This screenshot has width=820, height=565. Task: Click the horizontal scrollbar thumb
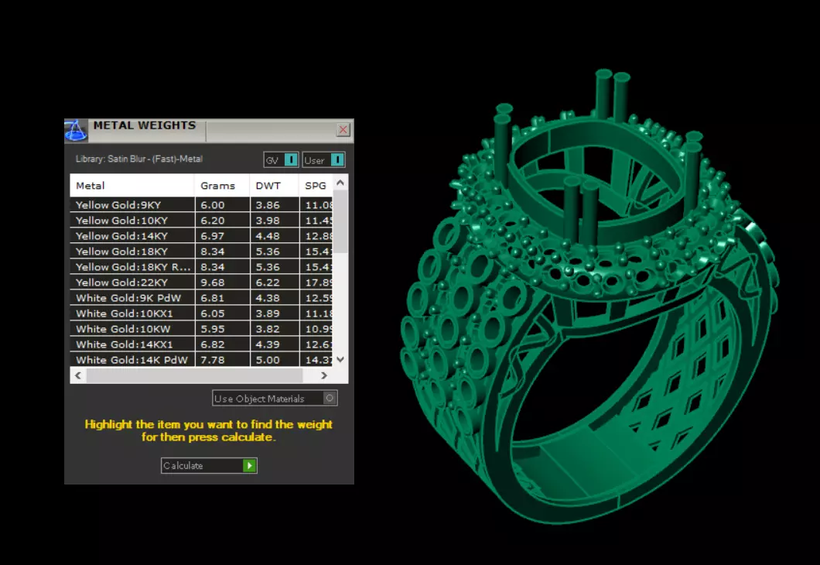[194, 375]
